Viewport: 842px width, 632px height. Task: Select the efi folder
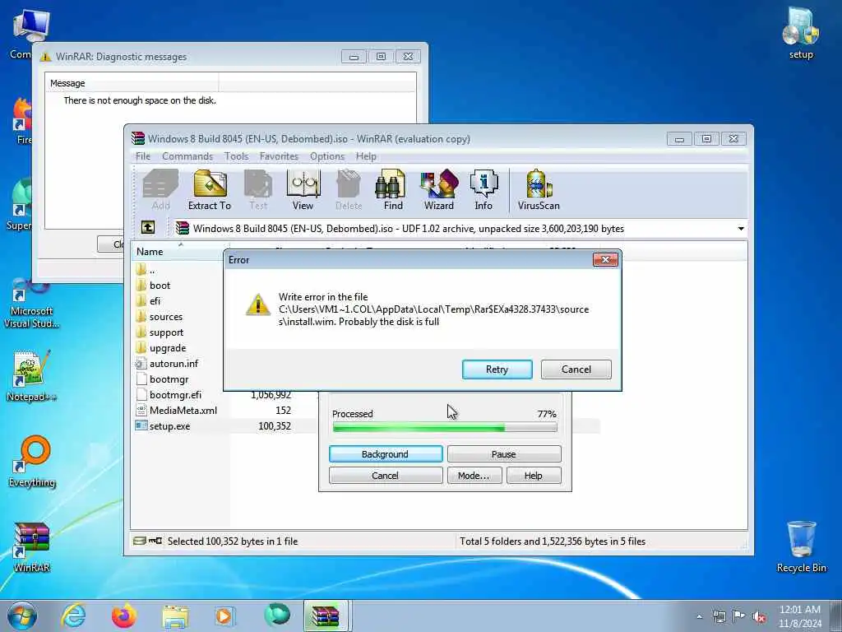tap(155, 301)
